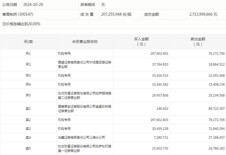226x155 pixels.
Task: Click the announcement date 2024-10-29
Action: point(33,5)
